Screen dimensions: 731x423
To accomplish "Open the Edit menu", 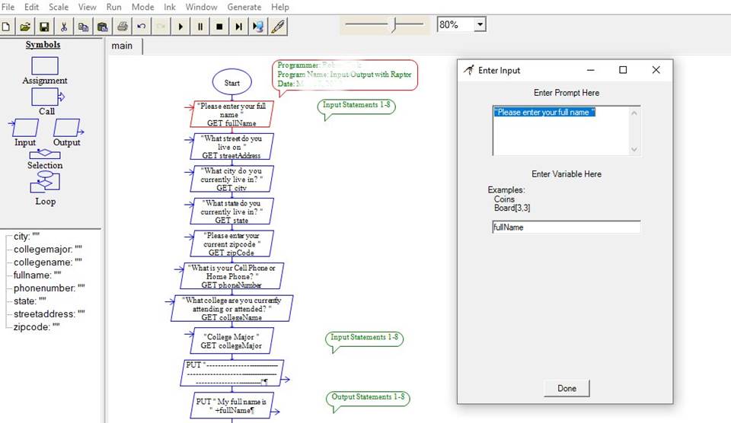I will tap(31, 7).
